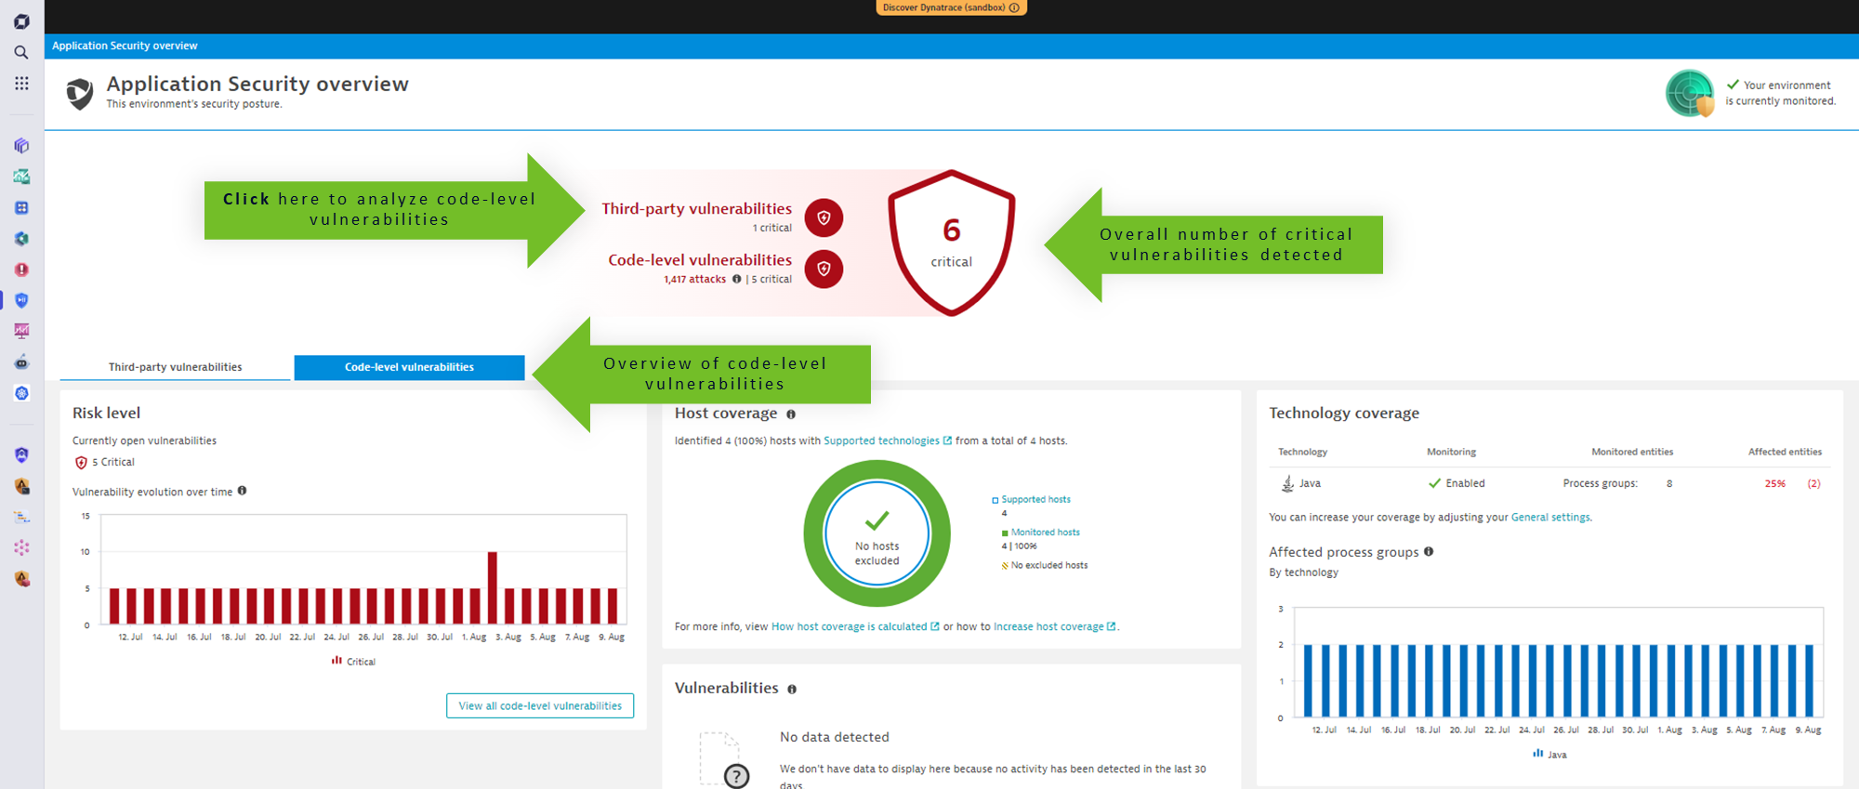The image size is (1859, 789).
Task: Open the blue dashboards tile icon in sidebar
Action: click(21, 208)
